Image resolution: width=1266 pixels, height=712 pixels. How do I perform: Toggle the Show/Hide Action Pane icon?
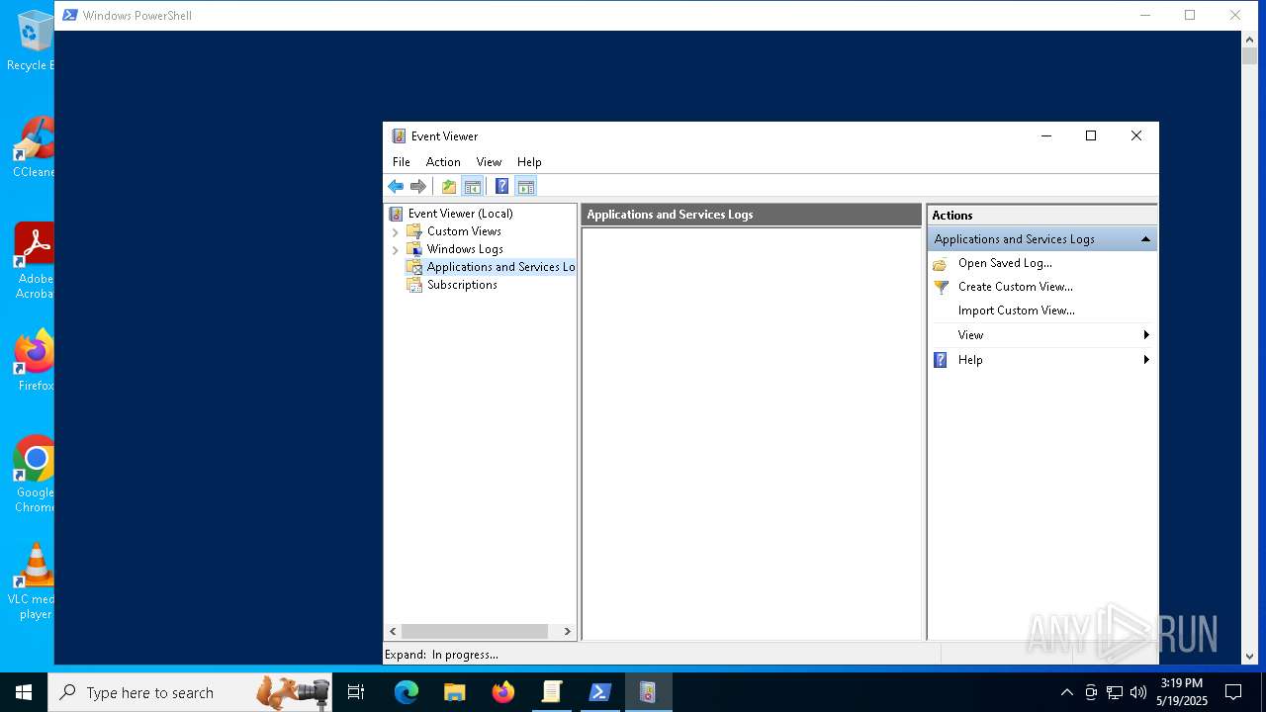pos(526,186)
